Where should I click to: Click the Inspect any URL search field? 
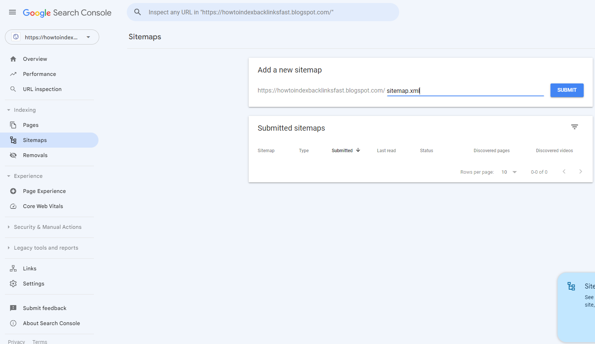click(x=263, y=12)
